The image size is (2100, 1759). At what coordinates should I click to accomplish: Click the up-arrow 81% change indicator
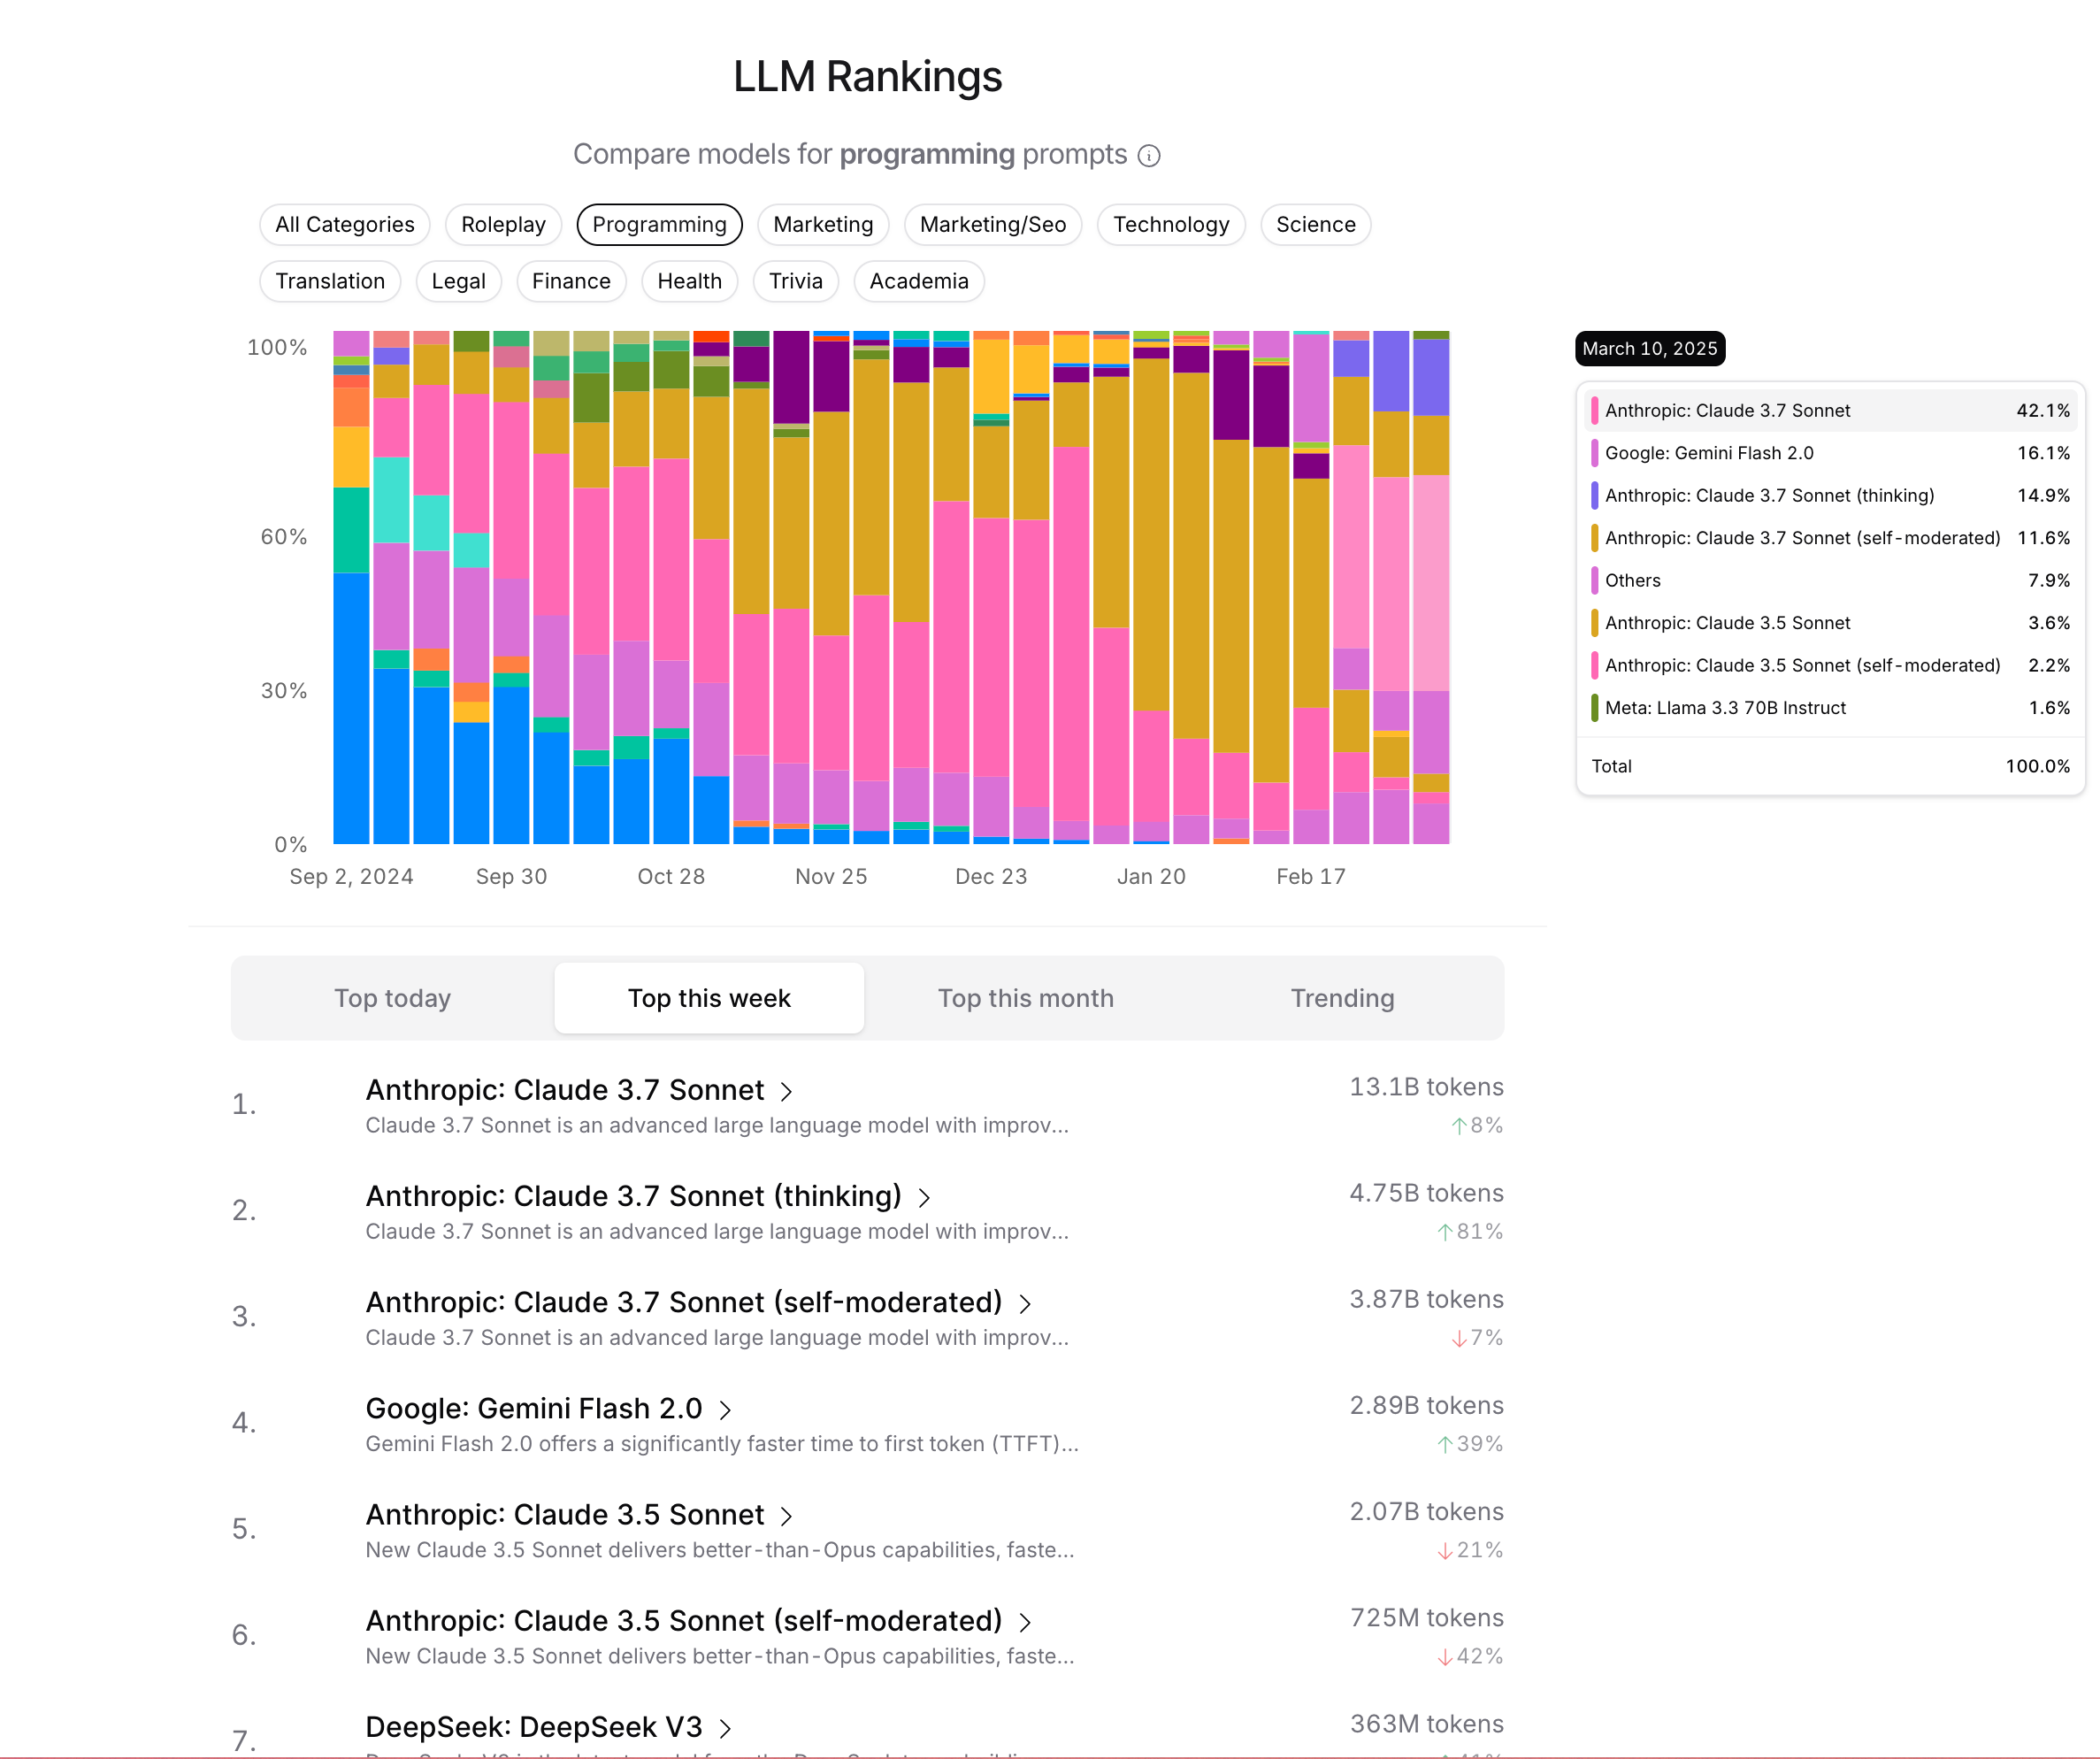[1470, 1232]
